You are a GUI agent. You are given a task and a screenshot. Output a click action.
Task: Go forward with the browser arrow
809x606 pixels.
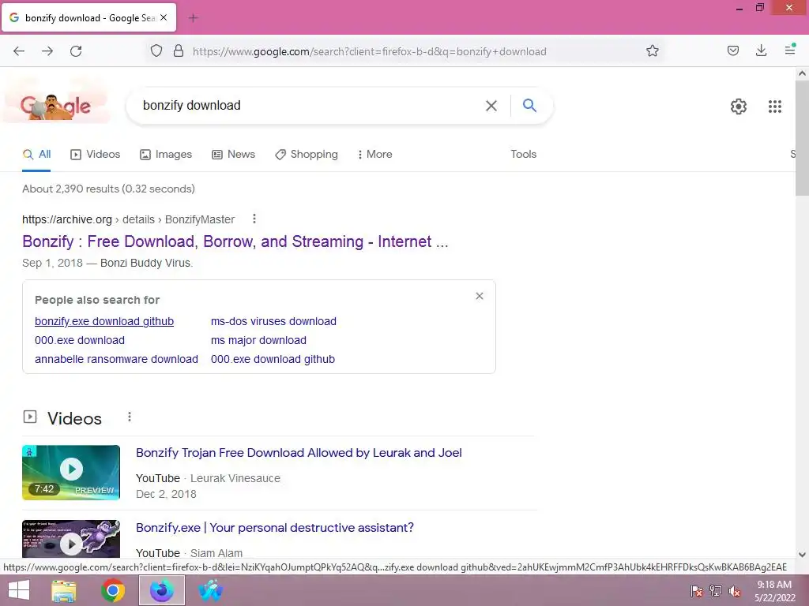click(47, 51)
